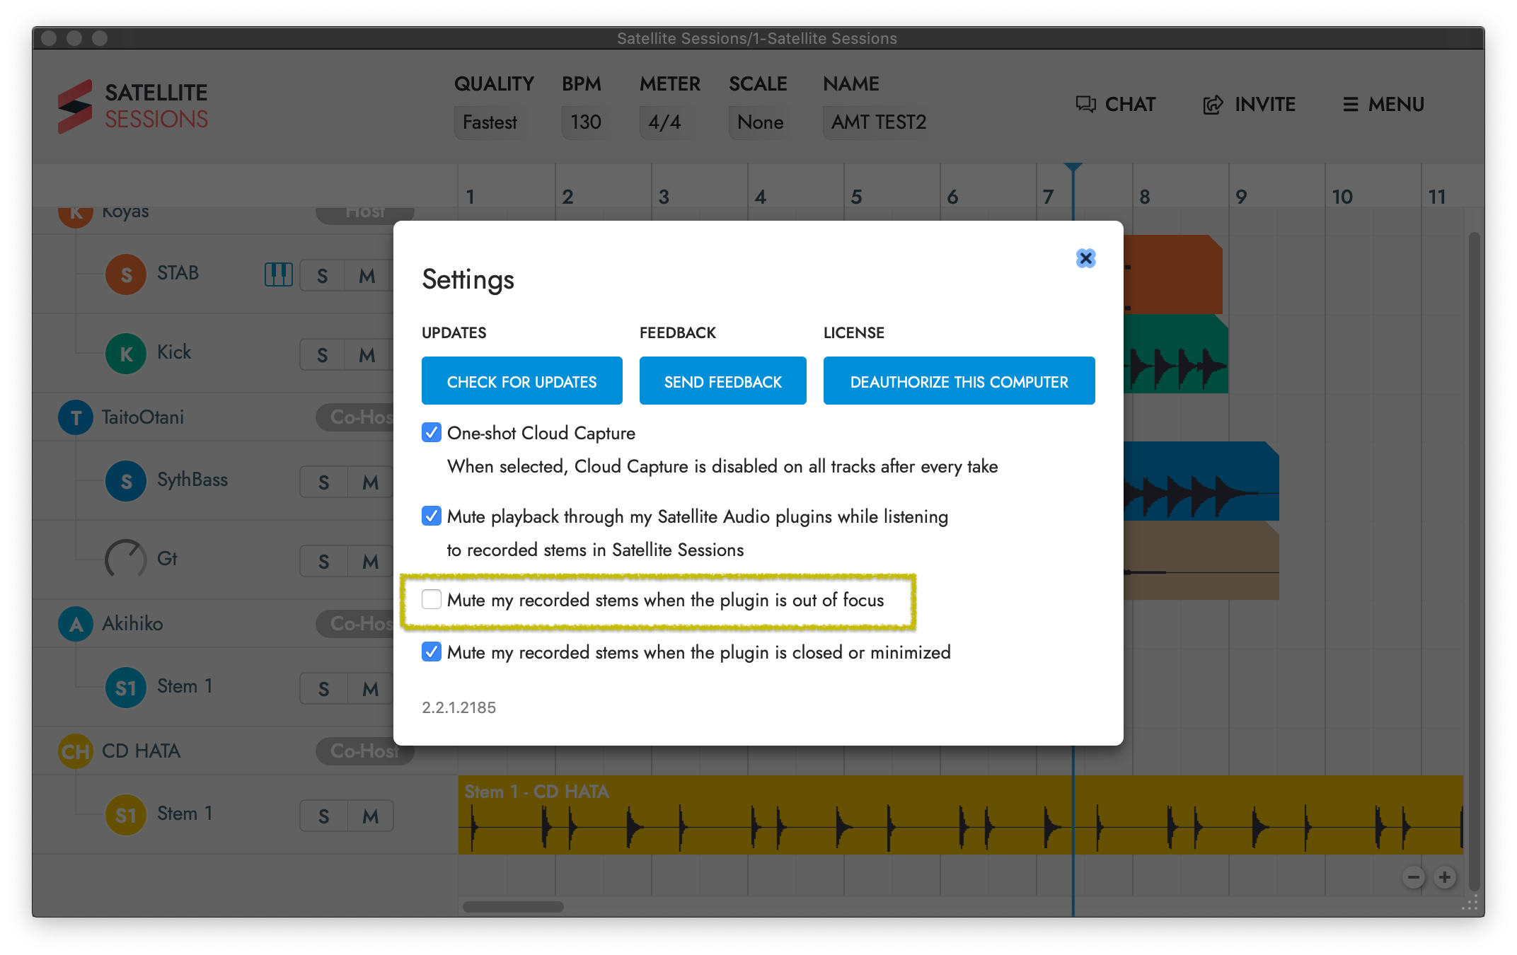Image resolution: width=1517 pixels, height=955 pixels.
Task: Click the BPM field showing 130
Action: pos(586,122)
